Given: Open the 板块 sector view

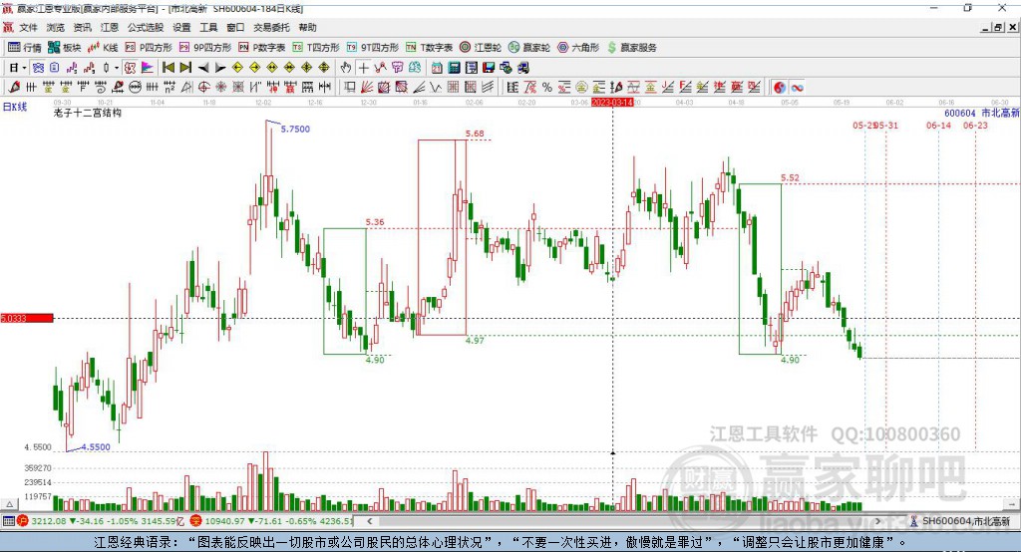Looking at the screenshot, I should (64, 47).
